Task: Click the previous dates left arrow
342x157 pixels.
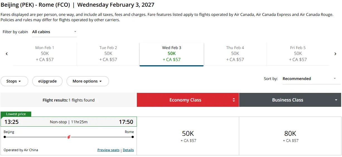Action: point(7,54)
